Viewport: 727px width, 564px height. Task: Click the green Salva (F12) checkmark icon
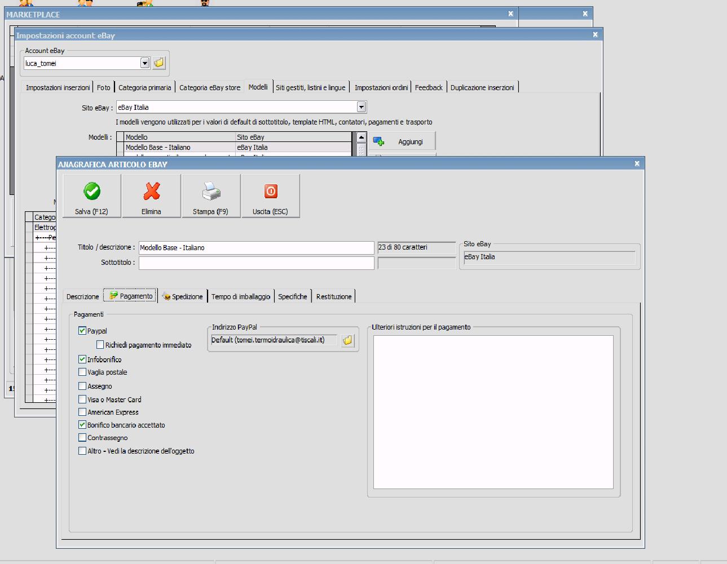pyautogui.click(x=92, y=192)
